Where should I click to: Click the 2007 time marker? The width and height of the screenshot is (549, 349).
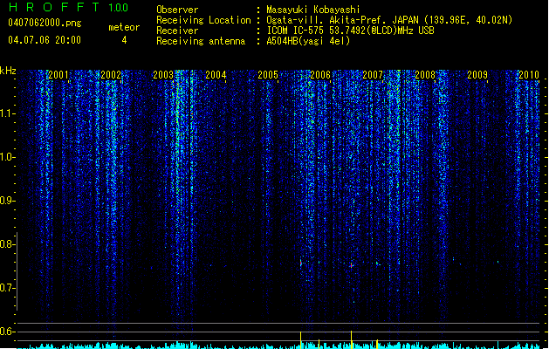pos(373,75)
